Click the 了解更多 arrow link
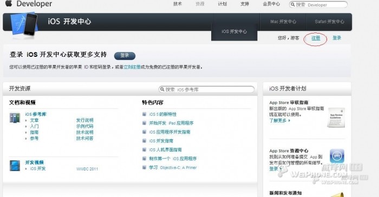379x197 pixels. click(280, 120)
